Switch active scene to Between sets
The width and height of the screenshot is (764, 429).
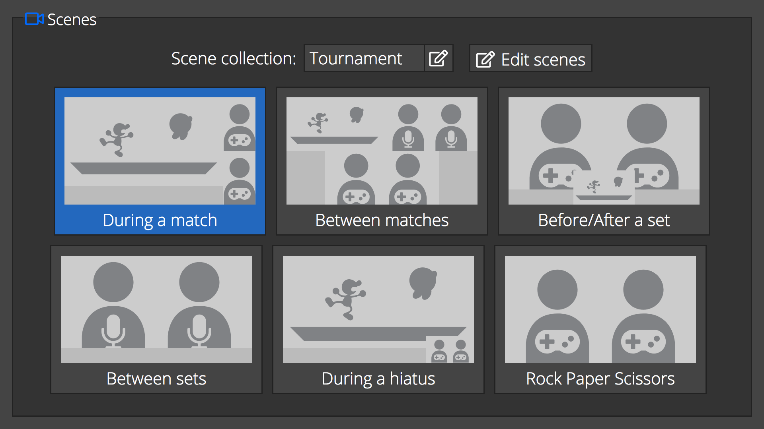(155, 322)
